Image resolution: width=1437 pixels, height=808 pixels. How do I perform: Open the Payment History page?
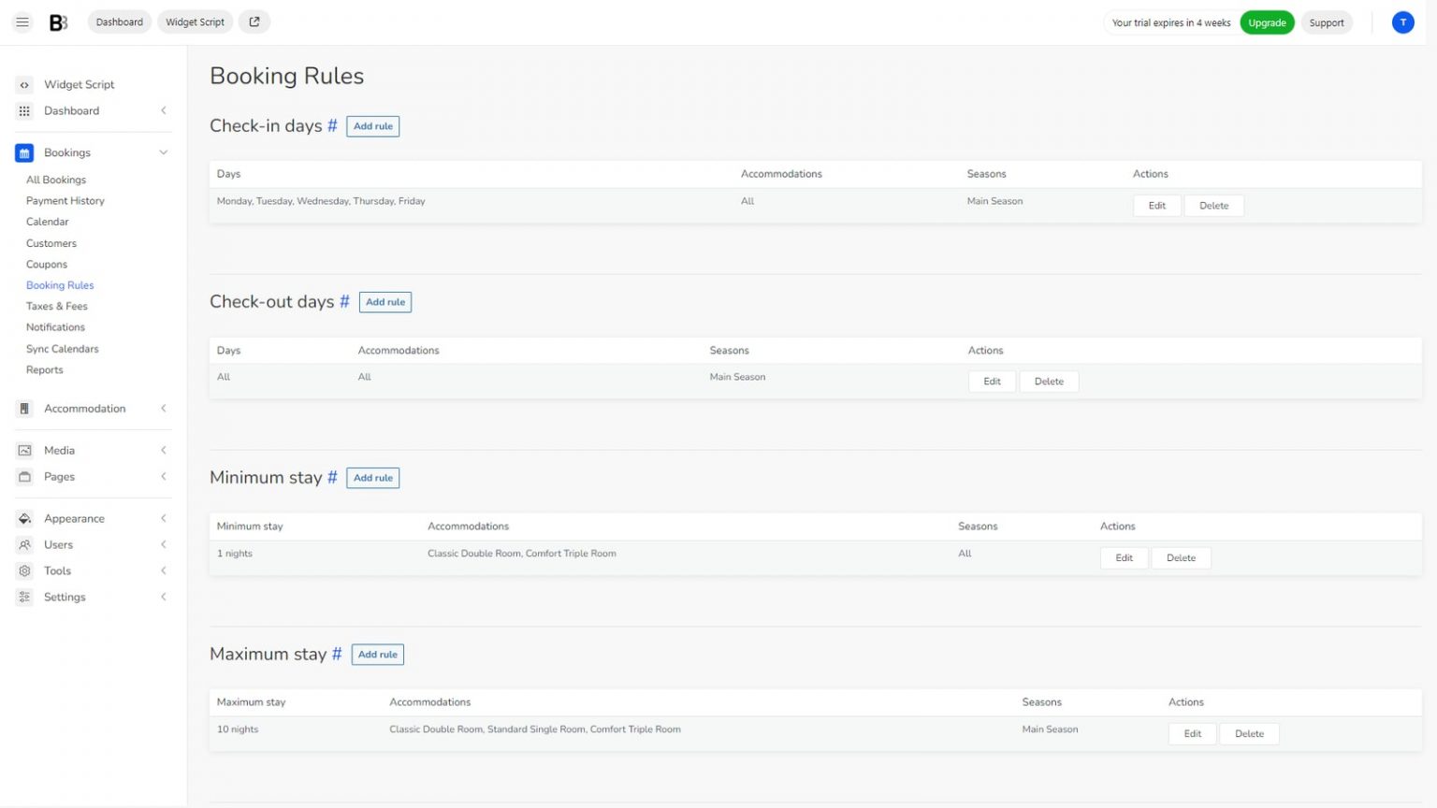(x=65, y=200)
